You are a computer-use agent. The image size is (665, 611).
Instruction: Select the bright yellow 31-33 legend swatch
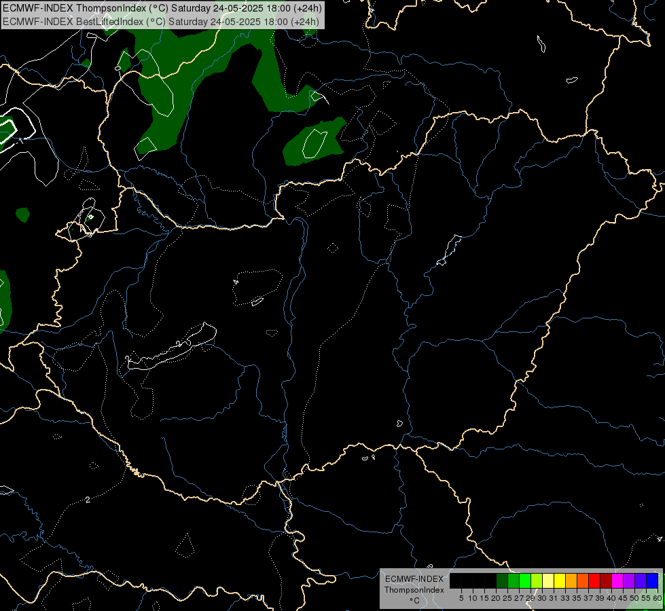pos(560,580)
